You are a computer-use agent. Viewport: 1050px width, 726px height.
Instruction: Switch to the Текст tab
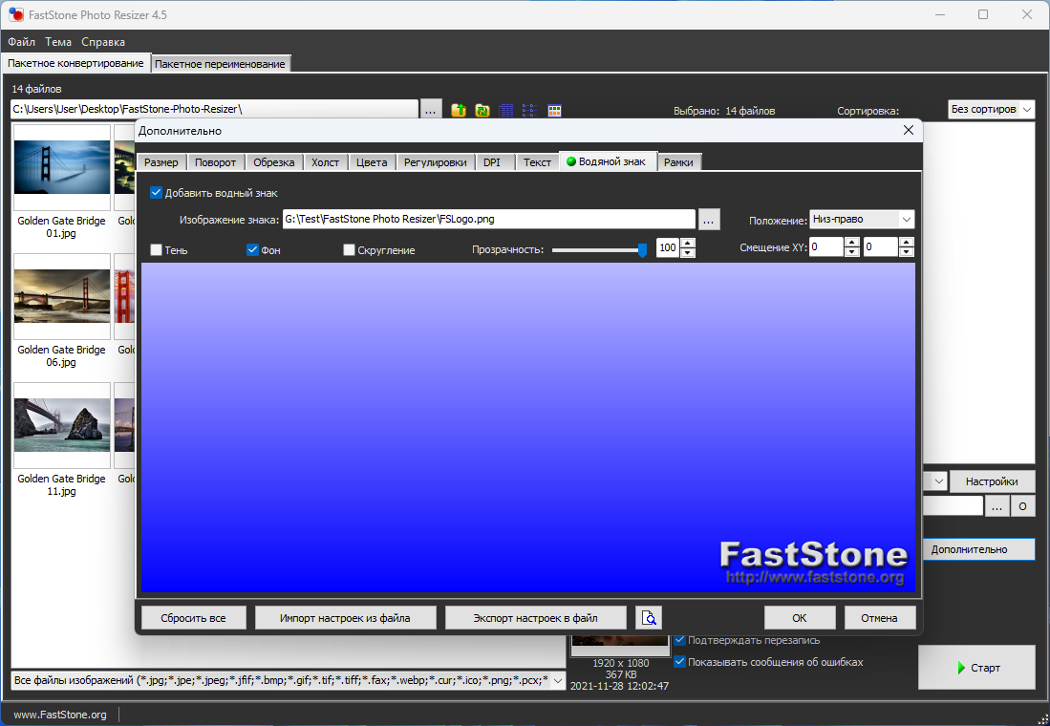(x=537, y=162)
